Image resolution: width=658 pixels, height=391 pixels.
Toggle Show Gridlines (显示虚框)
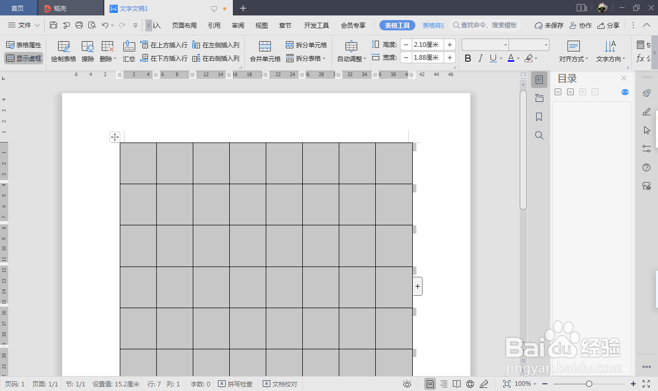point(24,59)
